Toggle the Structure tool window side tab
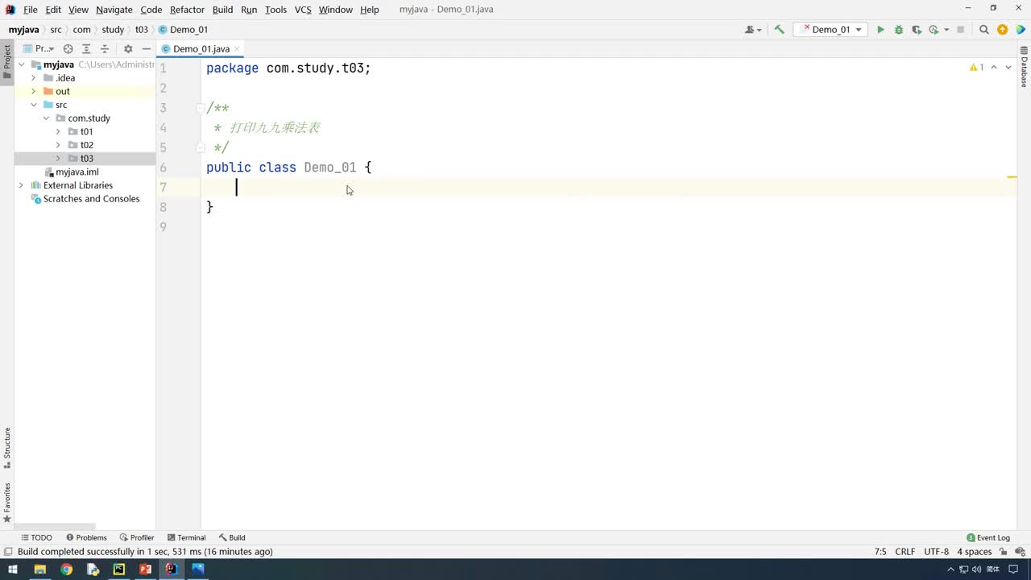The image size is (1031, 580). point(7,449)
